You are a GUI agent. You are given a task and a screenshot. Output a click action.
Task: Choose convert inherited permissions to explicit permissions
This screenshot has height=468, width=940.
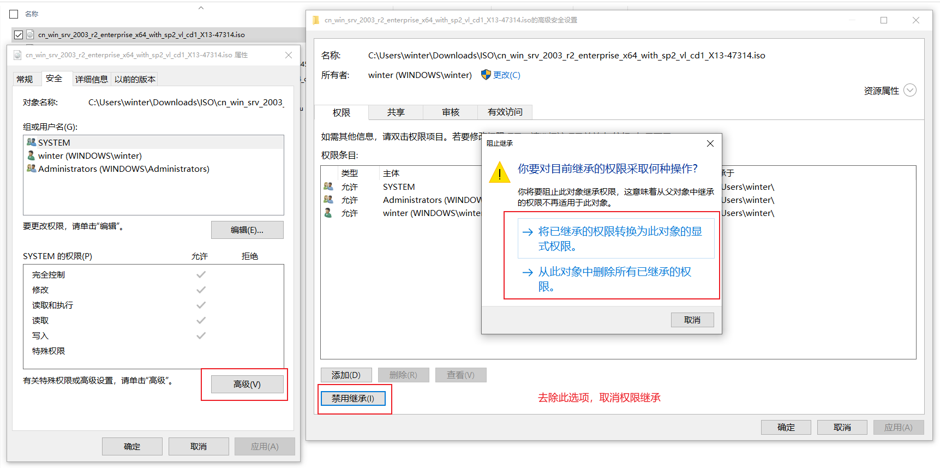click(x=616, y=239)
